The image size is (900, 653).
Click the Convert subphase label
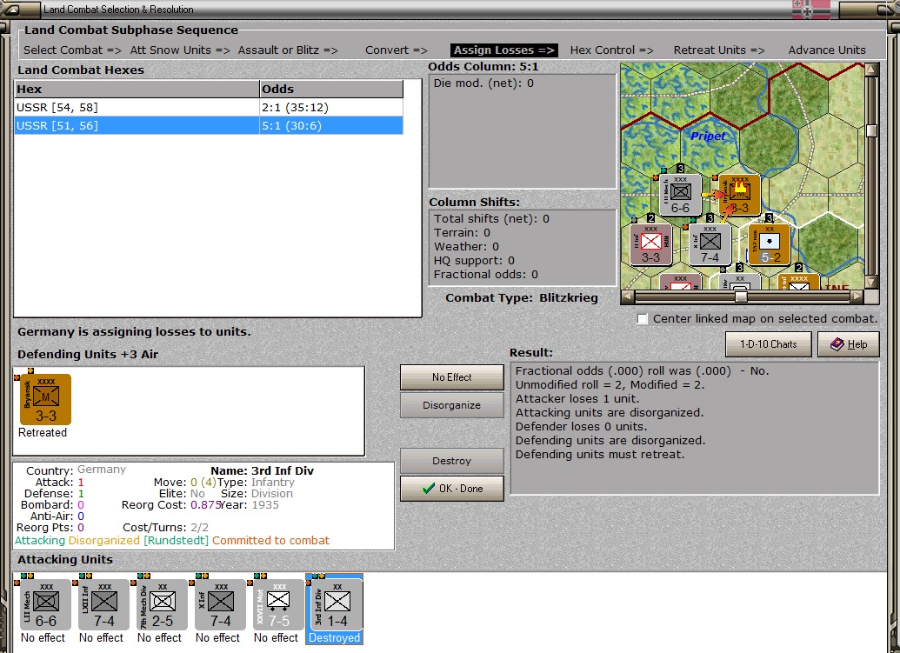[396, 50]
